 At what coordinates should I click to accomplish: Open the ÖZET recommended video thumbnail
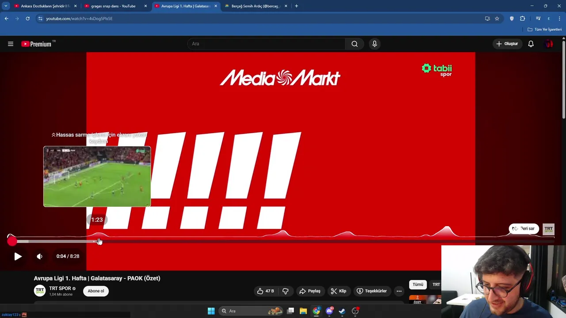(x=425, y=299)
